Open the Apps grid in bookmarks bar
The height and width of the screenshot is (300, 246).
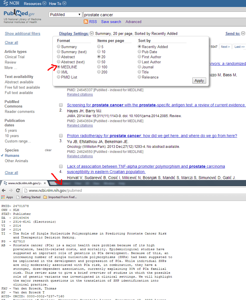click(7, 197)
